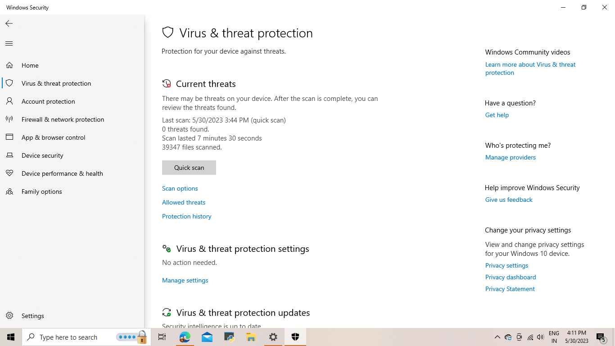Select the Home house icon
The width and height of the screenshot is (615, 346).
pyautogui.click(x=9, y=65)
